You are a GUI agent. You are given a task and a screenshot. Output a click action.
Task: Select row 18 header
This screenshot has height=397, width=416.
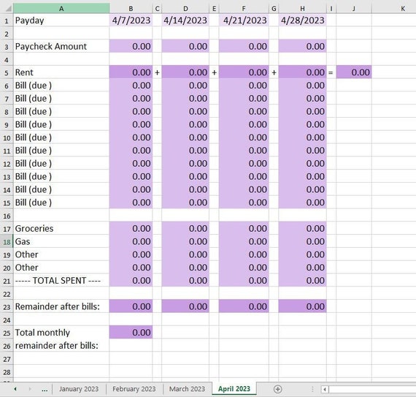7,242
